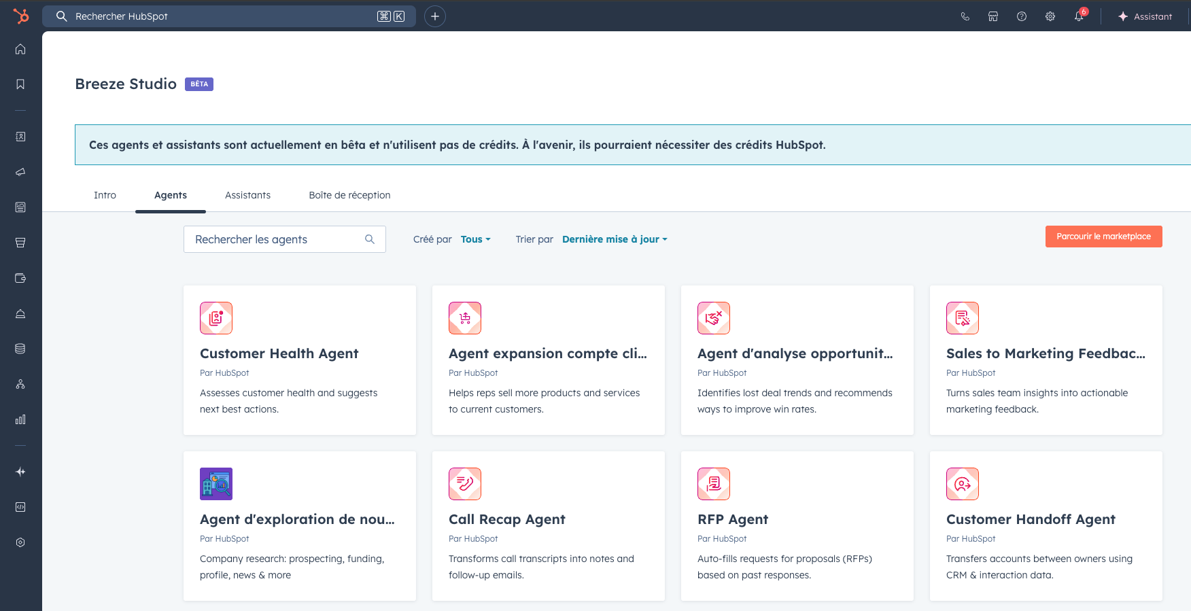Switch to the Assistants tab
This screenshot has width=1191, height=611.
pyautogui.click(x=247, y=195)
